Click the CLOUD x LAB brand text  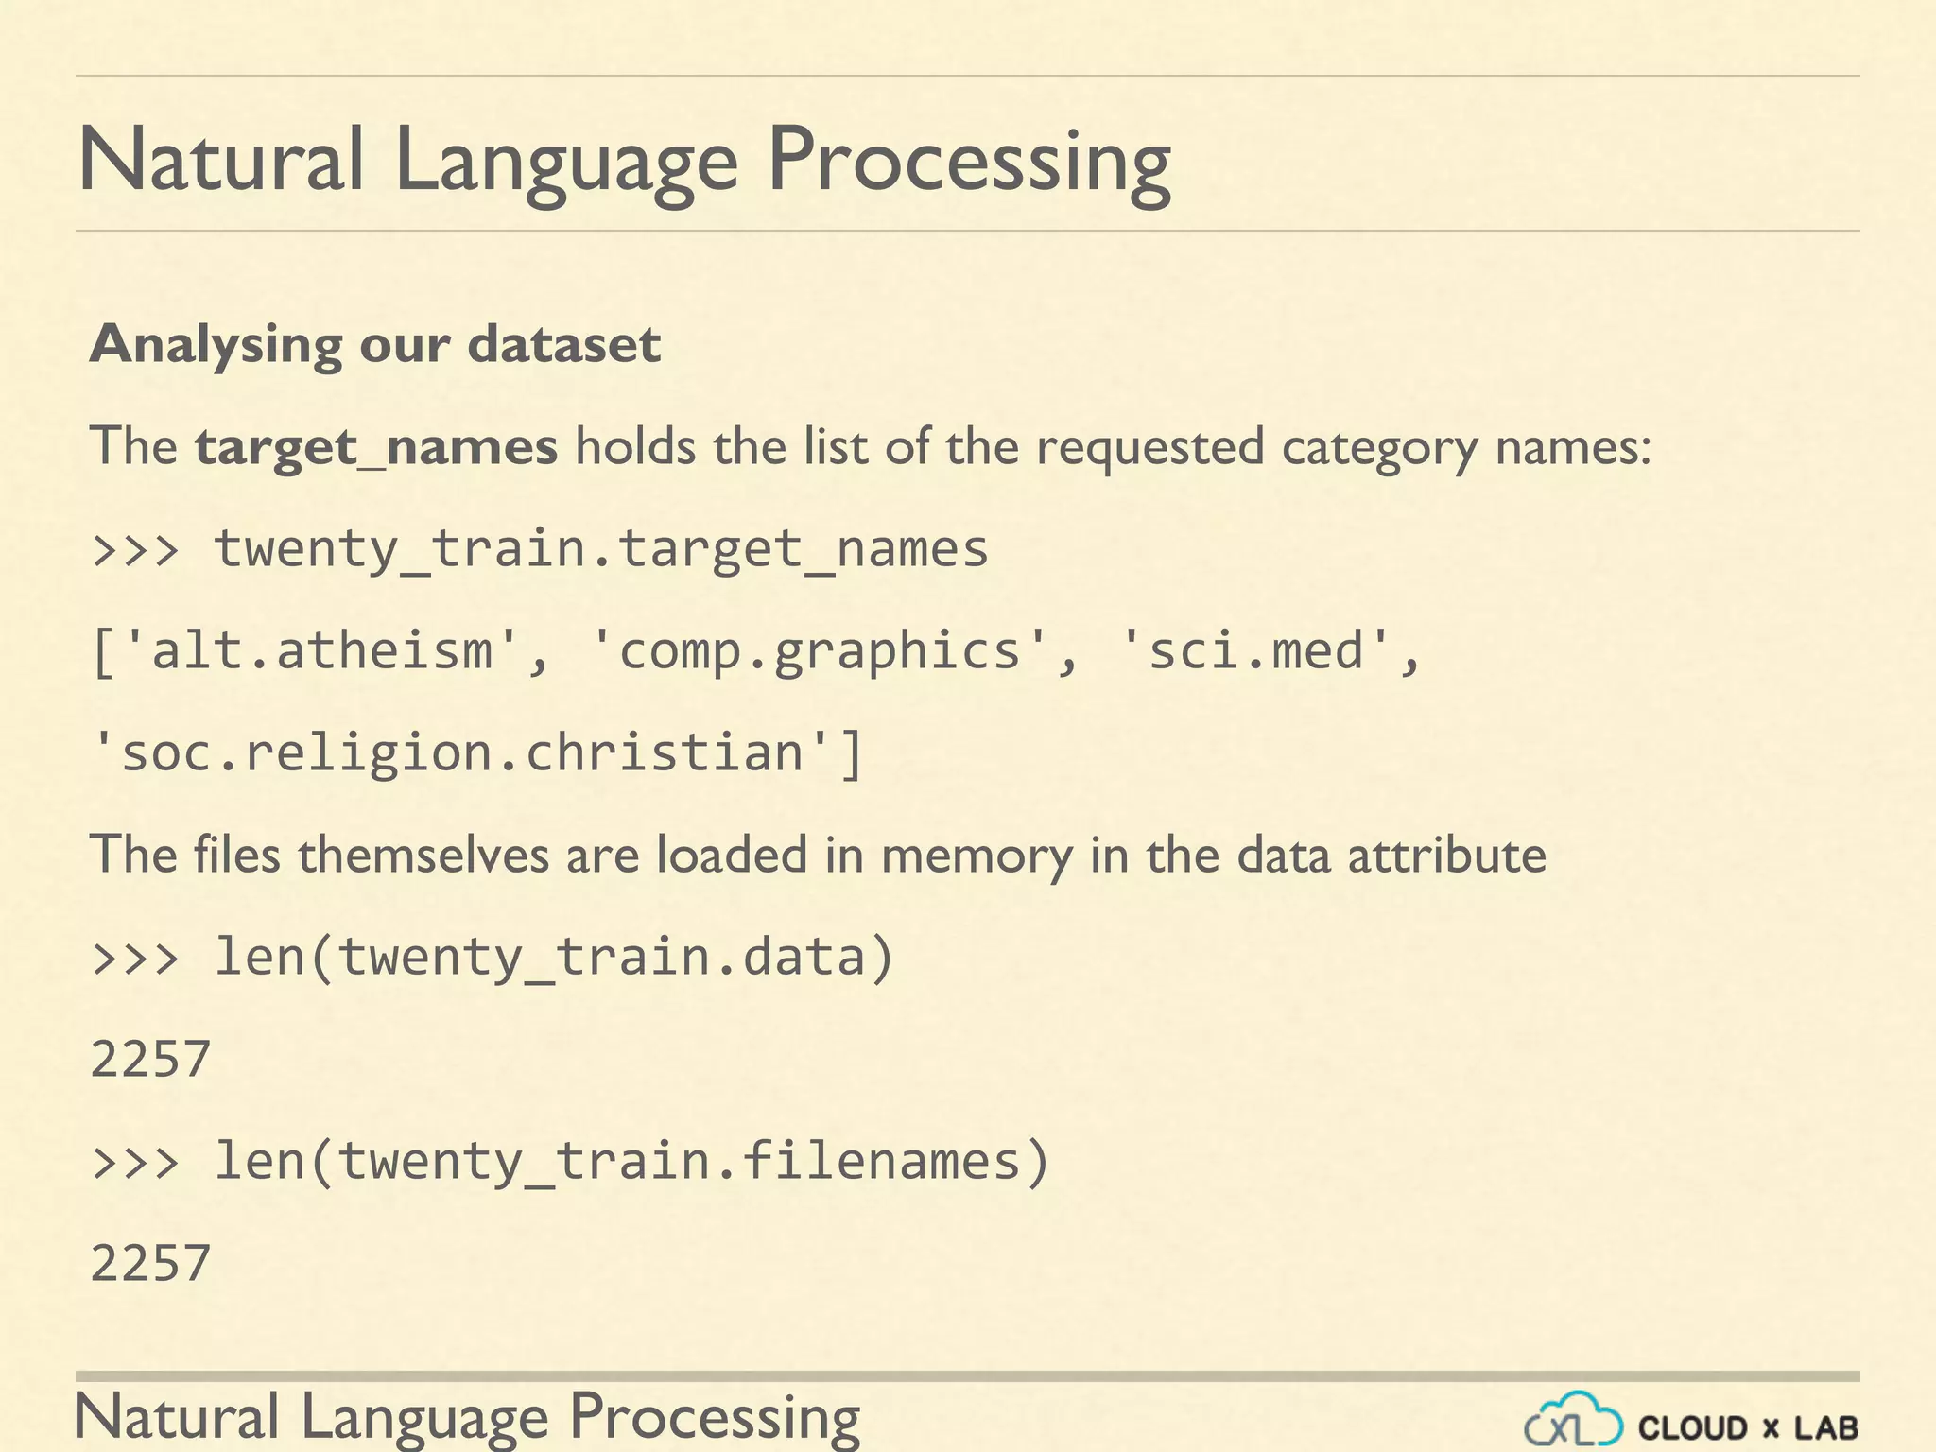click(x=1748, y=1427)
